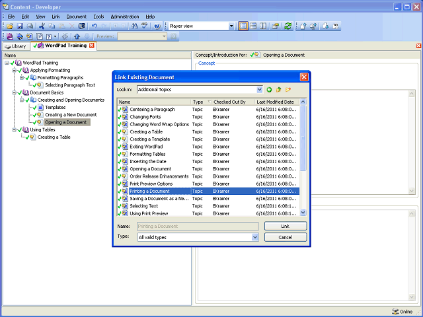Open the All valid types dropdown
This screenshot has width=423, height=317.
pos(255,237)
